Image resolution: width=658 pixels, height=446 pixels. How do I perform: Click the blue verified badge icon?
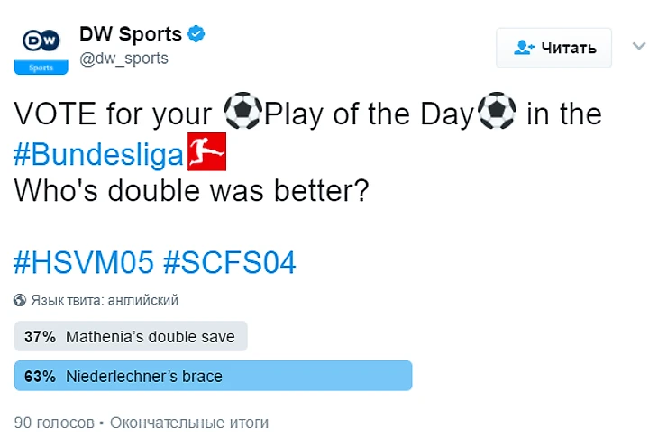pos(196,35)
